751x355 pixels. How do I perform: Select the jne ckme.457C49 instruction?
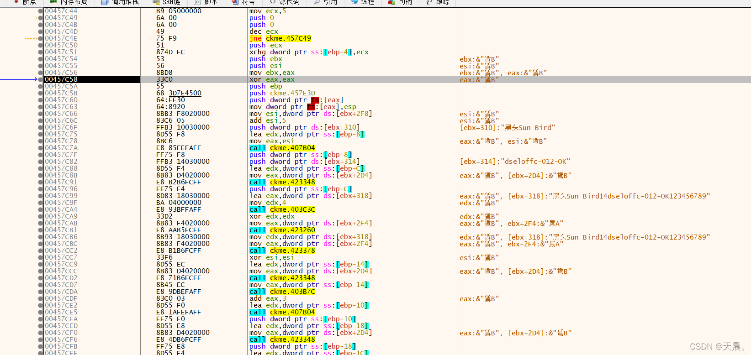pyautogui.click(x=280, y=38)
